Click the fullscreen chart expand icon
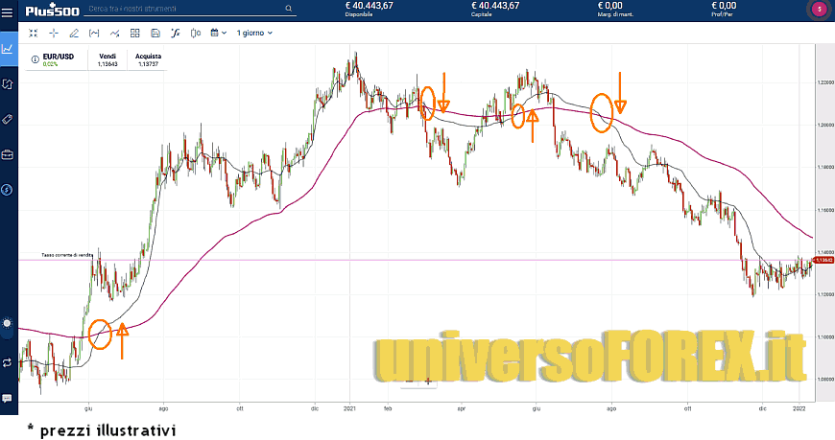Screen dimensions: 835x440 33,33
